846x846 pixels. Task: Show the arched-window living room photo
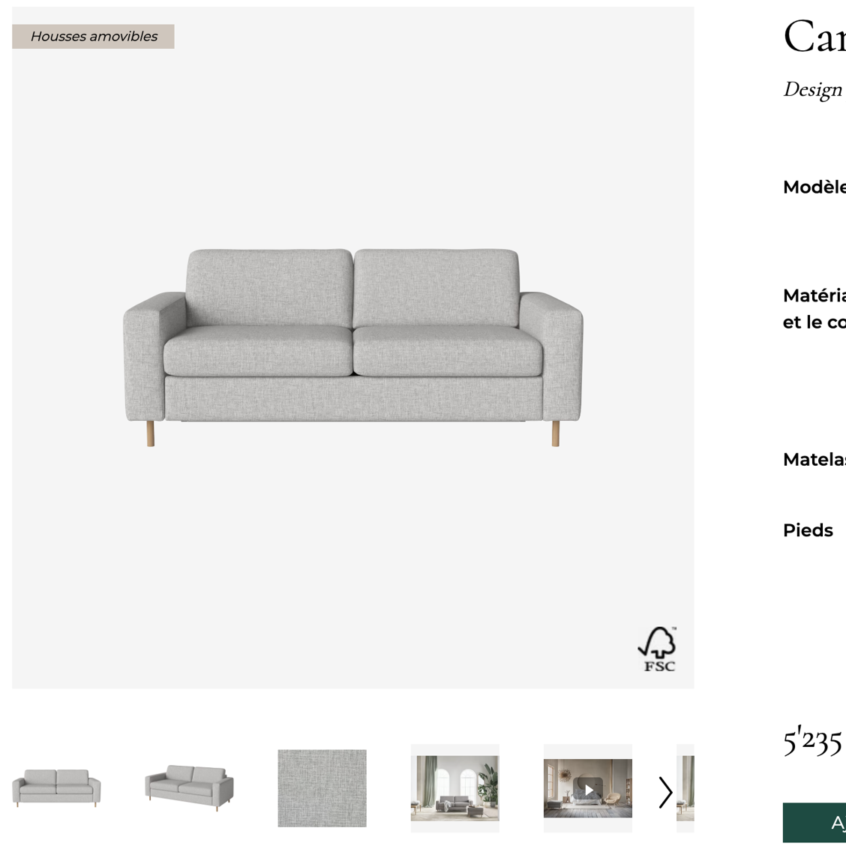454,788
